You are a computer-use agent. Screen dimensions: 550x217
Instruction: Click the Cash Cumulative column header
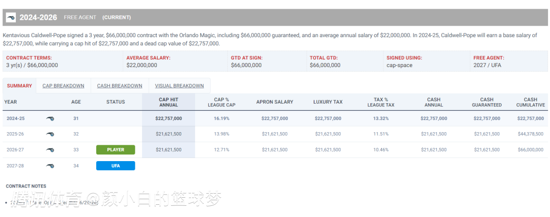click(x=530, y=102)
